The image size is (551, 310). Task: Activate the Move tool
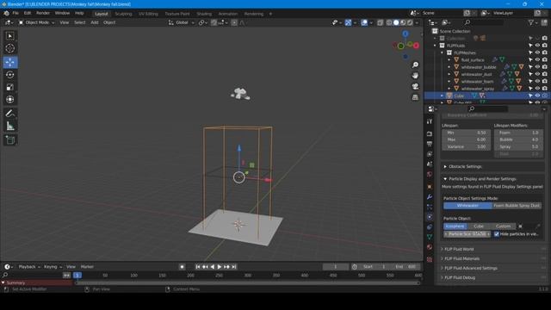tap(10, 62)
